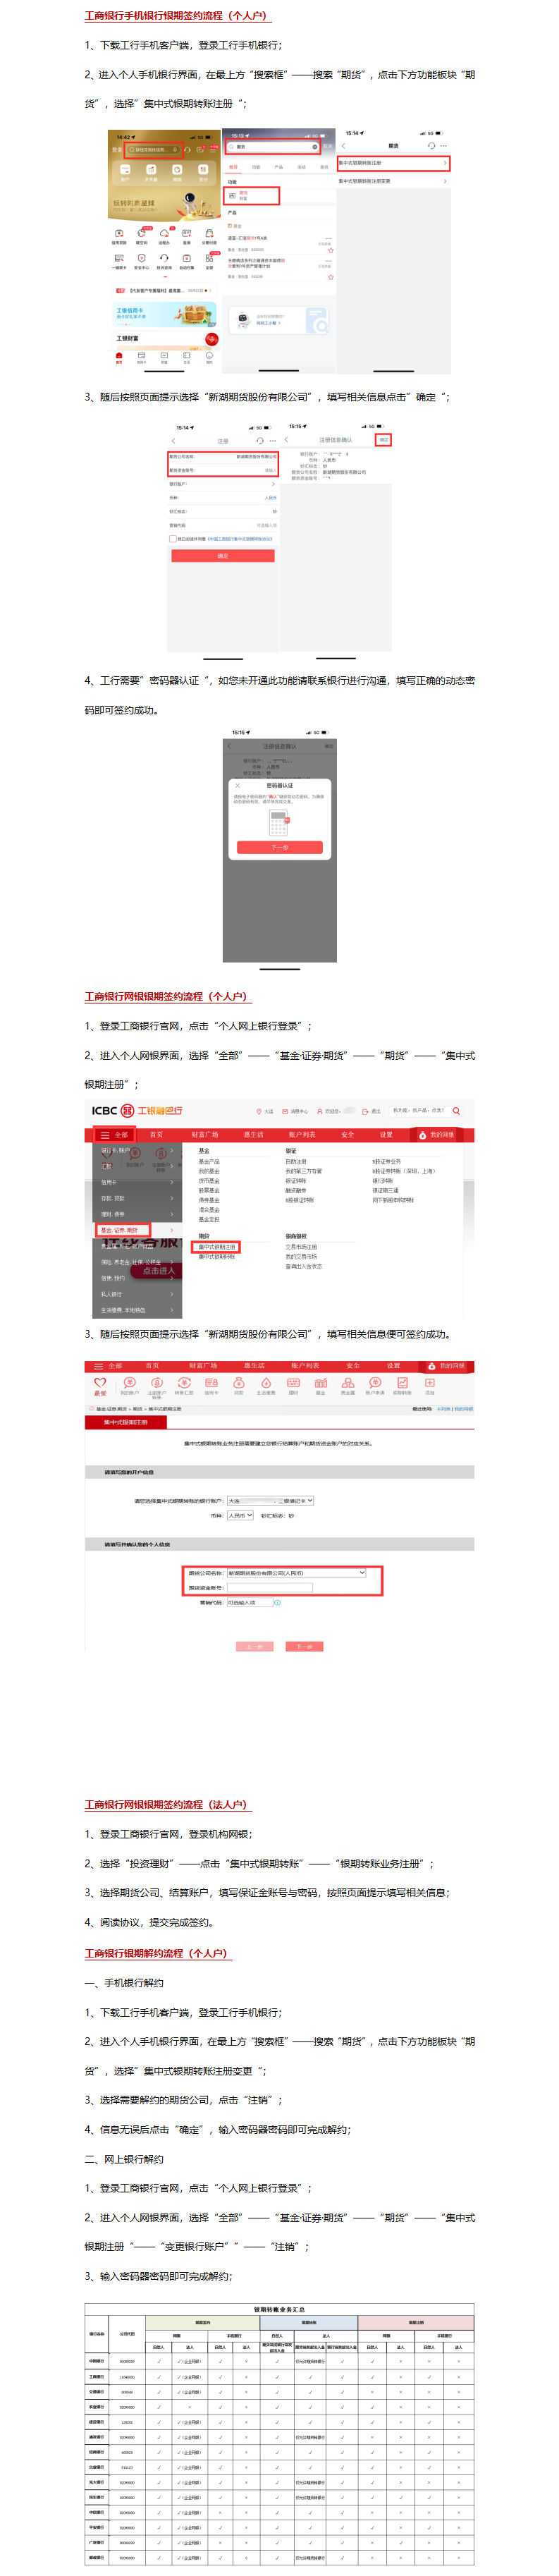Open 集中式银期转账注册 row in mobile 期货 list
Viewport: 559px width, 2576px height.
(x=394, y=162)
